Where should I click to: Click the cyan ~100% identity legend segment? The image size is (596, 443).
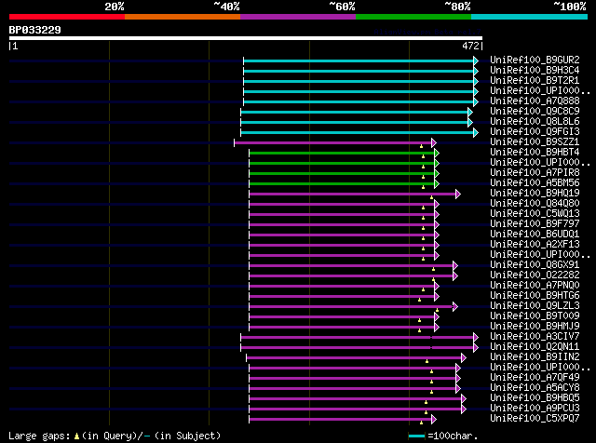pyautogui.click(x=530, y=17)
